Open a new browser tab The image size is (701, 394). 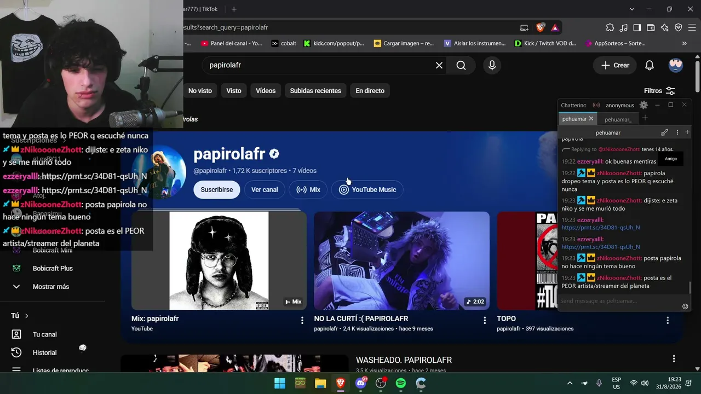(x=234, y=9)
